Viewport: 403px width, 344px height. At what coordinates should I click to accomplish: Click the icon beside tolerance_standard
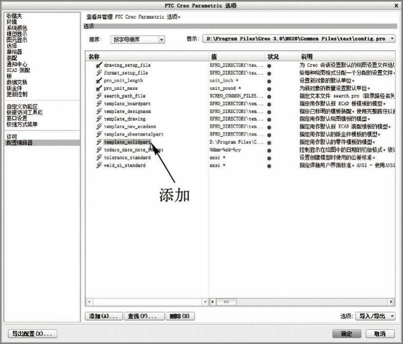[99, 158]
